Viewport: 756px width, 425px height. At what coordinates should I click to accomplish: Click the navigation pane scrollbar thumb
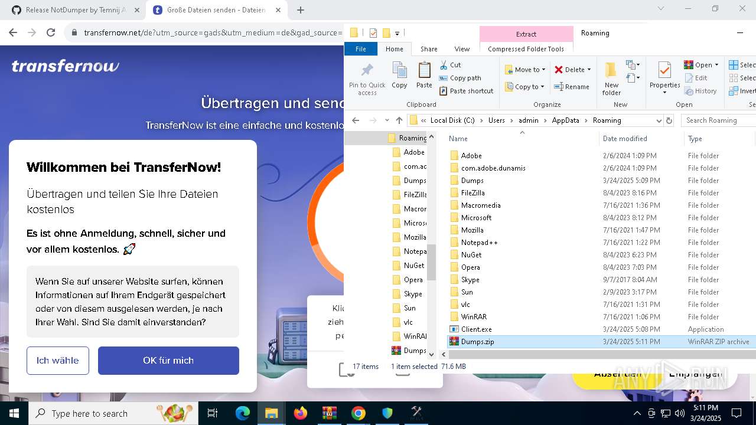pyautogui.click(x=431, y=263)
